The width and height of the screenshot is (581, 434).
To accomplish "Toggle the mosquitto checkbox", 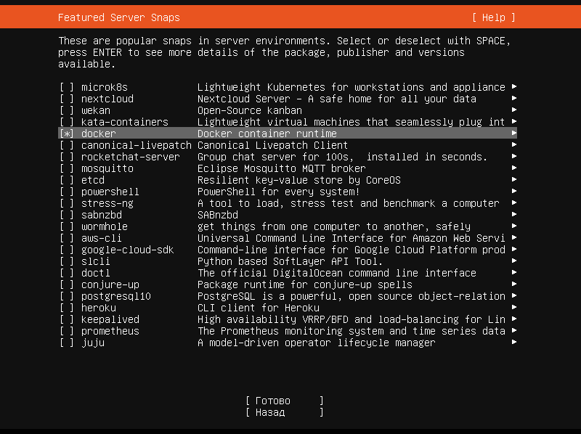I will tap(67, 168).
